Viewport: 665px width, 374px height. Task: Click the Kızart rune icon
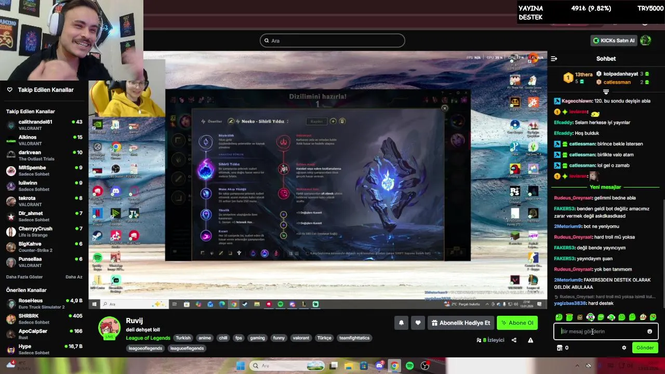click(206, 236)
